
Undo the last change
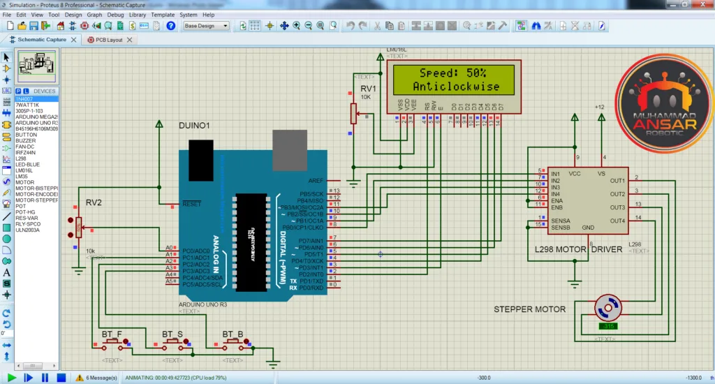tap(351, 26)
